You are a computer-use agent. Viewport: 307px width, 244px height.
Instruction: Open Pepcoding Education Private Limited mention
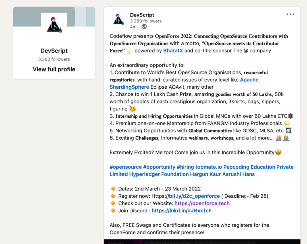click(x=258, y=167)
